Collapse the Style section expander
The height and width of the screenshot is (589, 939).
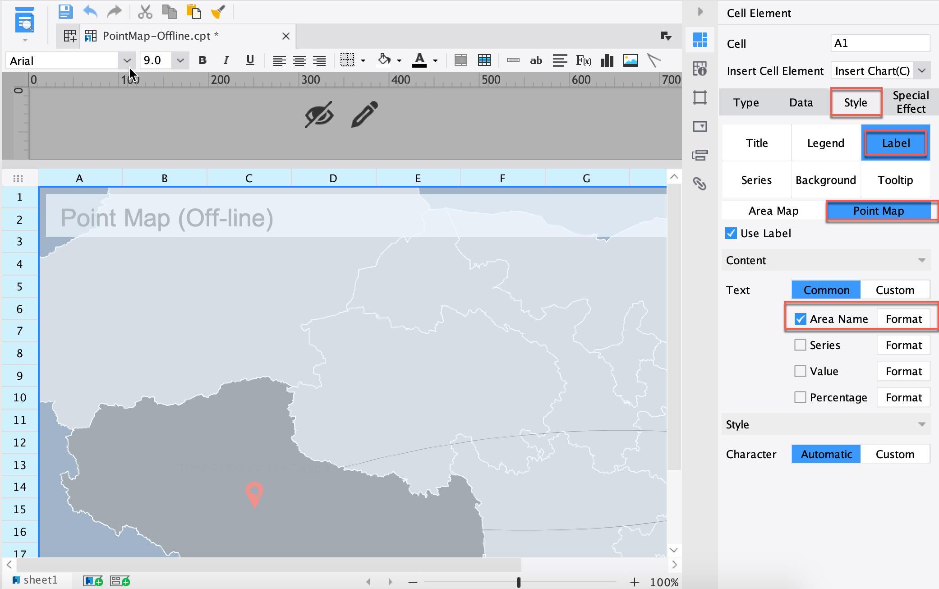click(922, 424)
